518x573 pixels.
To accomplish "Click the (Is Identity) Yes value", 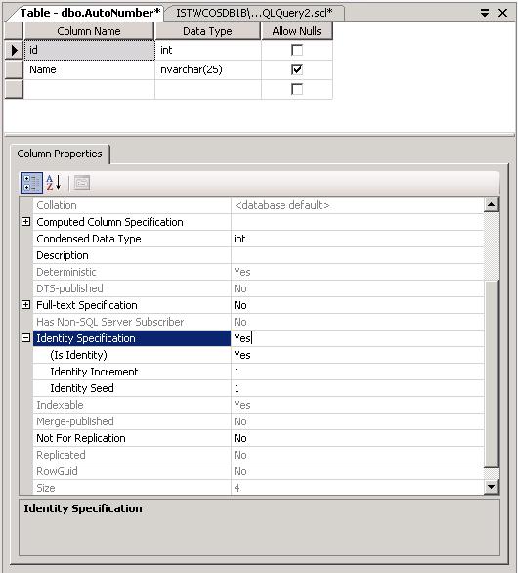I will [x=358, y=355].
